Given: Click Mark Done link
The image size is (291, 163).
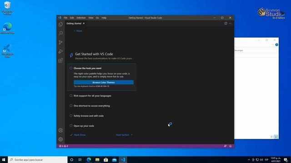Looking at the screenshot, I should click(x=78, y=135).
